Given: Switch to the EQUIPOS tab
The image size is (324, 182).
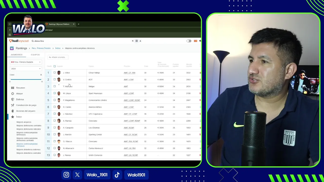Looking at the screenshot, I should 35,55.
